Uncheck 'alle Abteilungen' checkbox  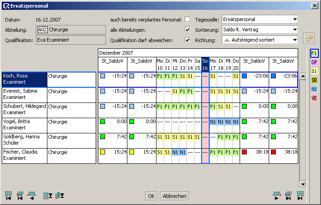pyautogui.click(x=187, y=30)
